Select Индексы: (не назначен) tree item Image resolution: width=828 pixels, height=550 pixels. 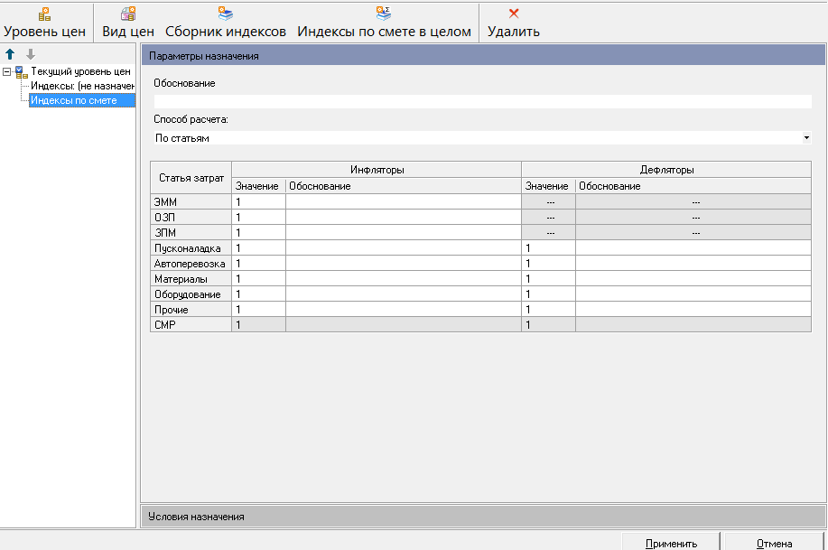coord(82,86)
